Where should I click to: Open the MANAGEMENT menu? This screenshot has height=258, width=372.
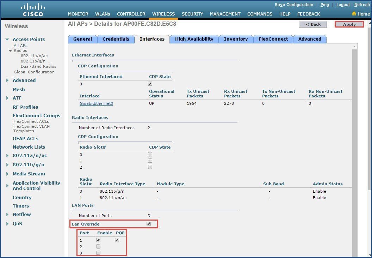225,14
